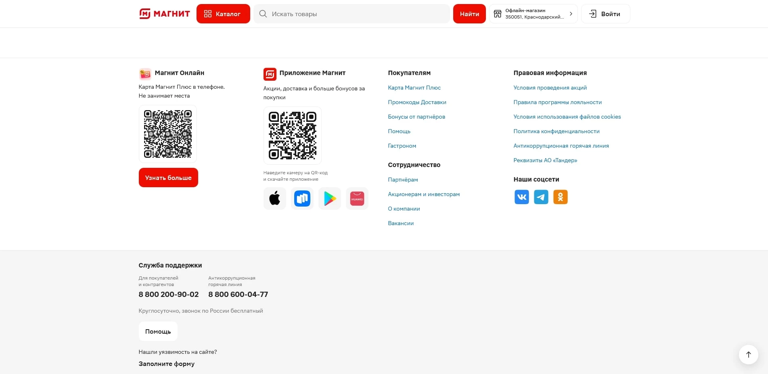
Task: Click the Войти login button
Action: pyautogui.click(x=605, y=14)
